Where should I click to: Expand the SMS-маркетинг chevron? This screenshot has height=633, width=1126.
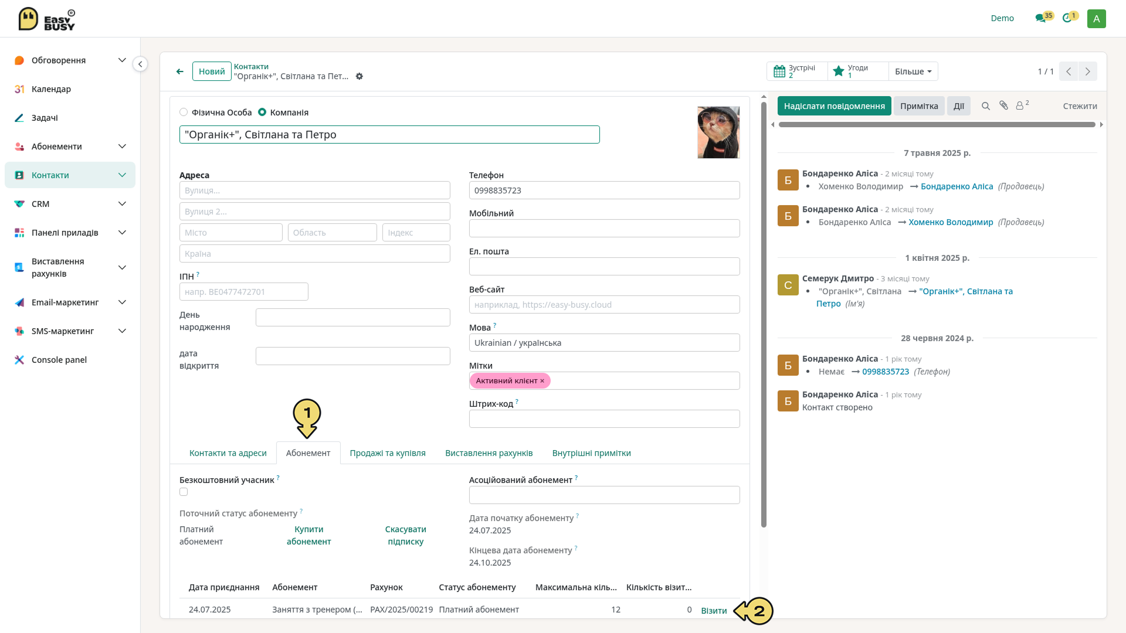[x=122, y=331]
